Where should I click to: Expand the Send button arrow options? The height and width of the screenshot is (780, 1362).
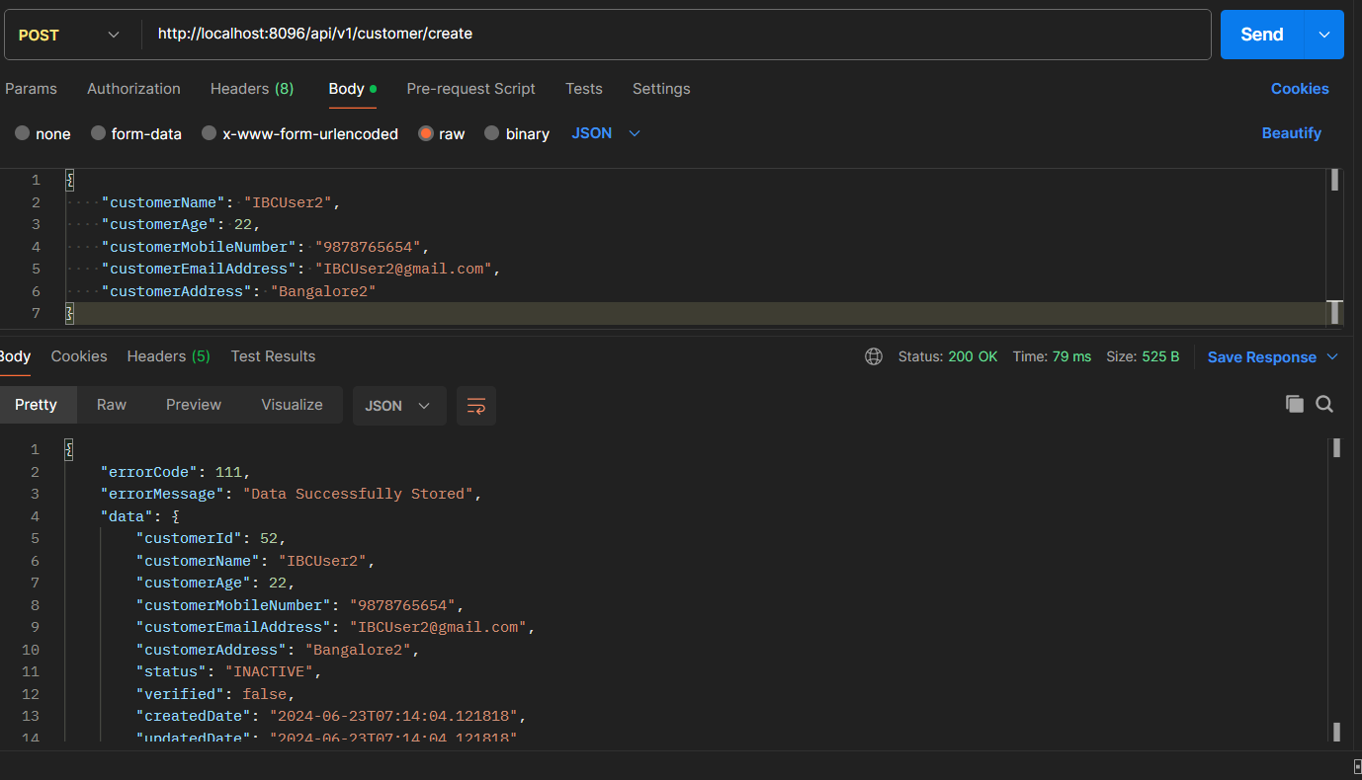pos(1324,35)
